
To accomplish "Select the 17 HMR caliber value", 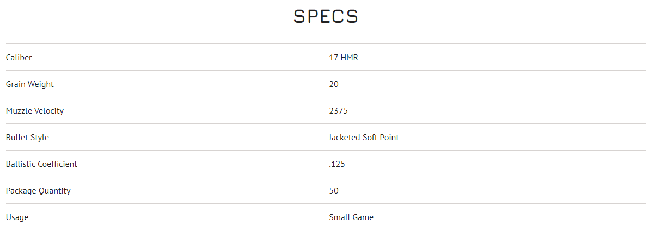I will [x=344, y=57].
